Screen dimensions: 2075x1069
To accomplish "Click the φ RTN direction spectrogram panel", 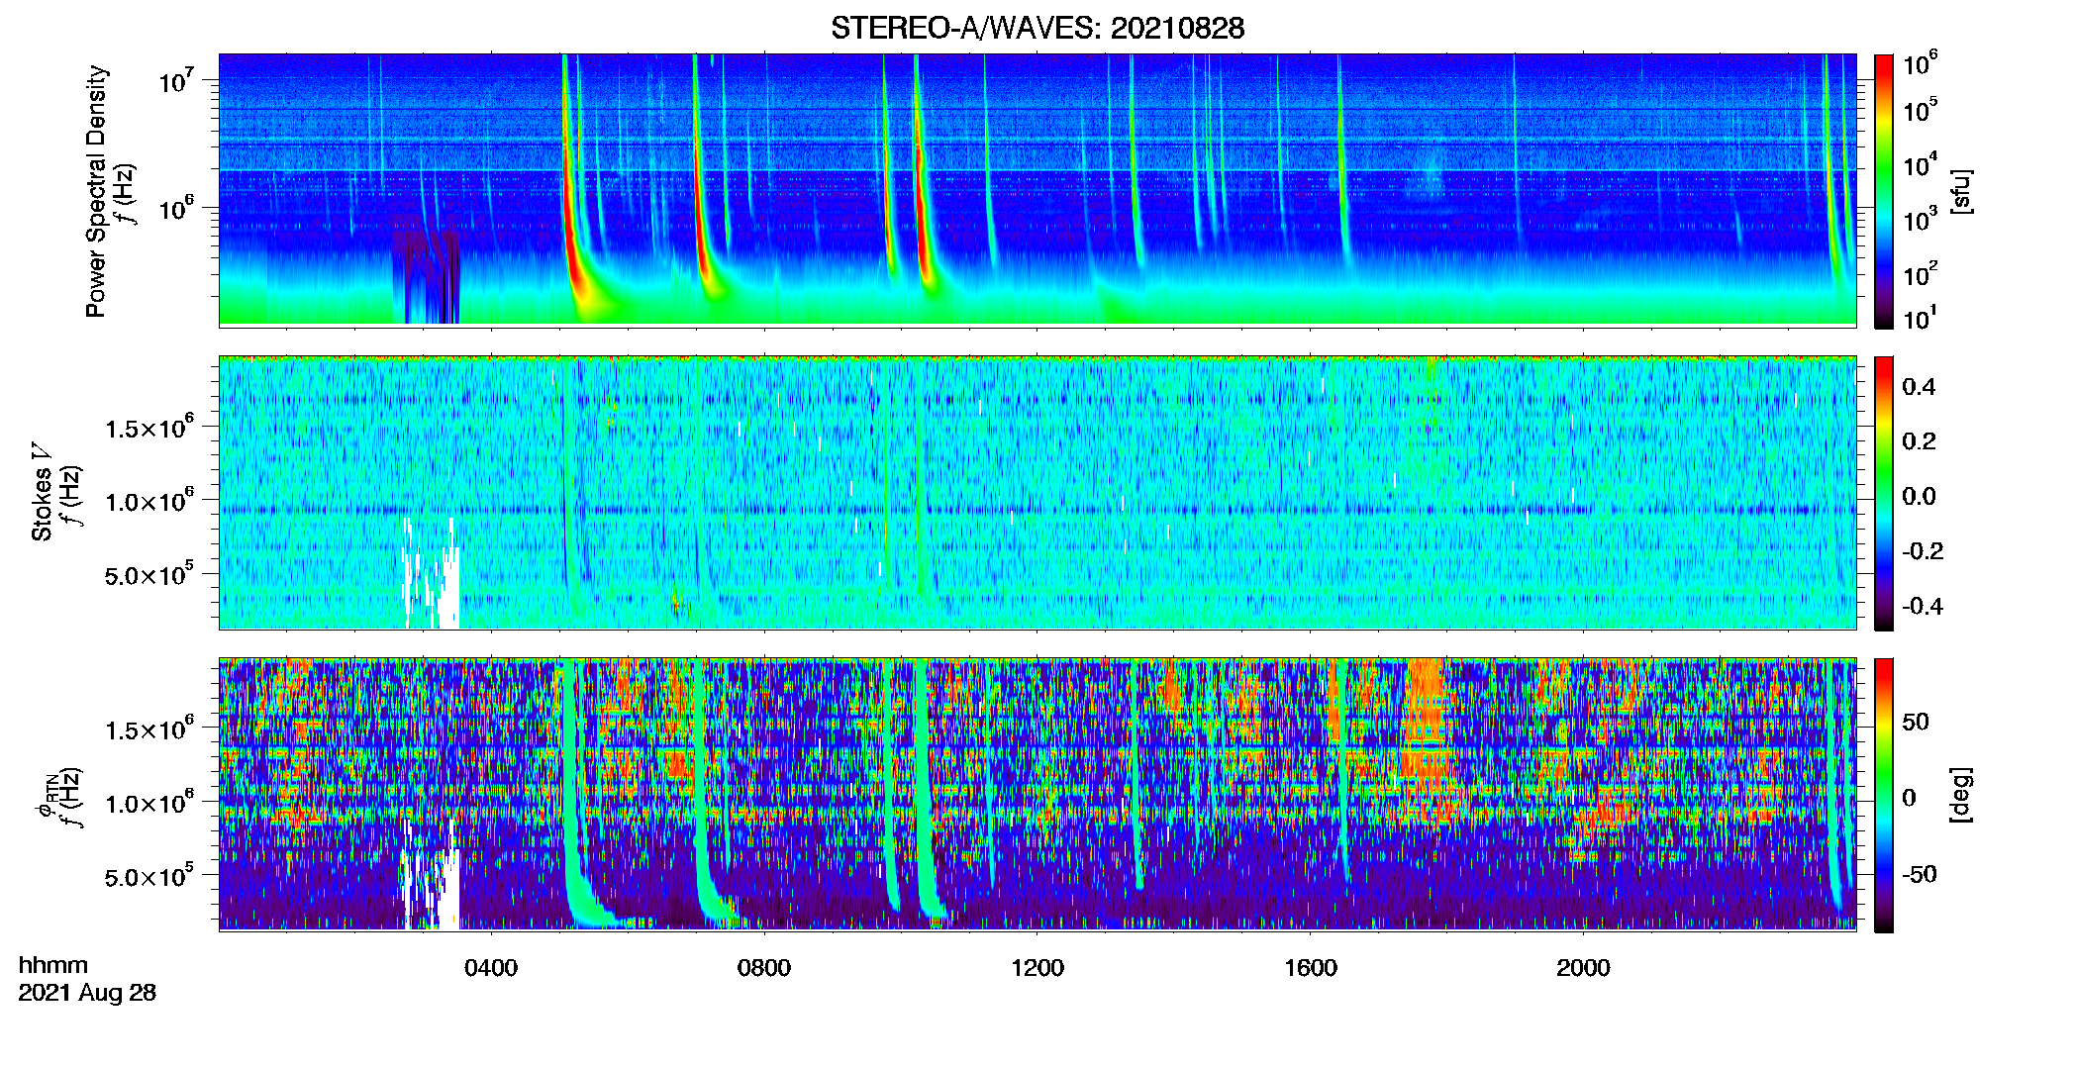I will (1037, 794).
